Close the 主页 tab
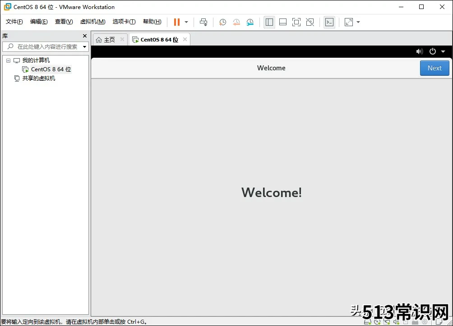 [122, 39]
